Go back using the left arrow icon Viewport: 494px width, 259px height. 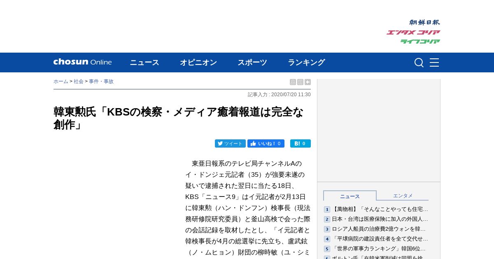(x=308, y=82)
